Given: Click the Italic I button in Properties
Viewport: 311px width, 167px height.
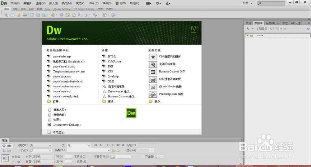Looking at the screenshot, I should tap(100, 145).
